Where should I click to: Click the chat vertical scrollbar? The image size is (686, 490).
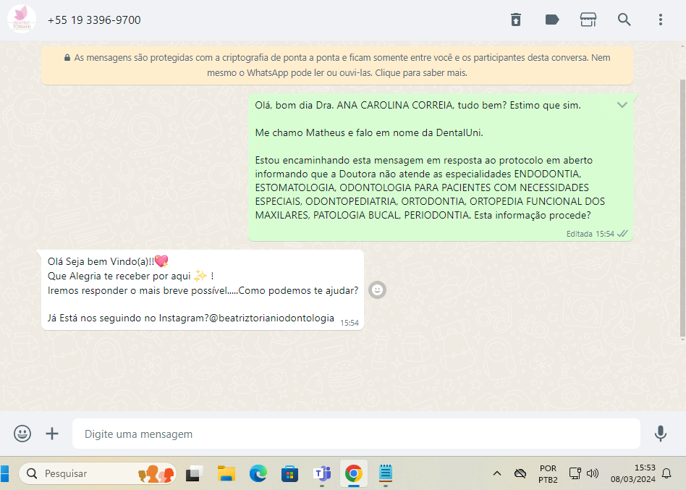682,208
